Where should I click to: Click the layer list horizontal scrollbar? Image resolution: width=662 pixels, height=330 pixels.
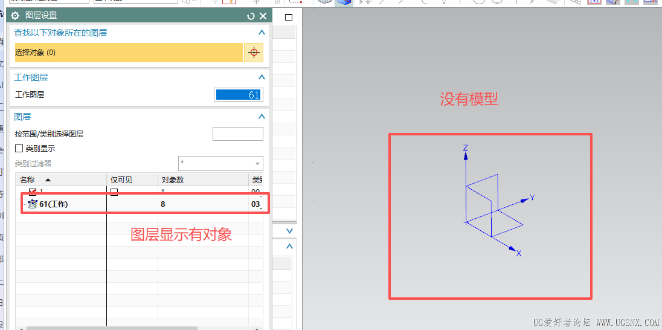click(x=112, y=328)
